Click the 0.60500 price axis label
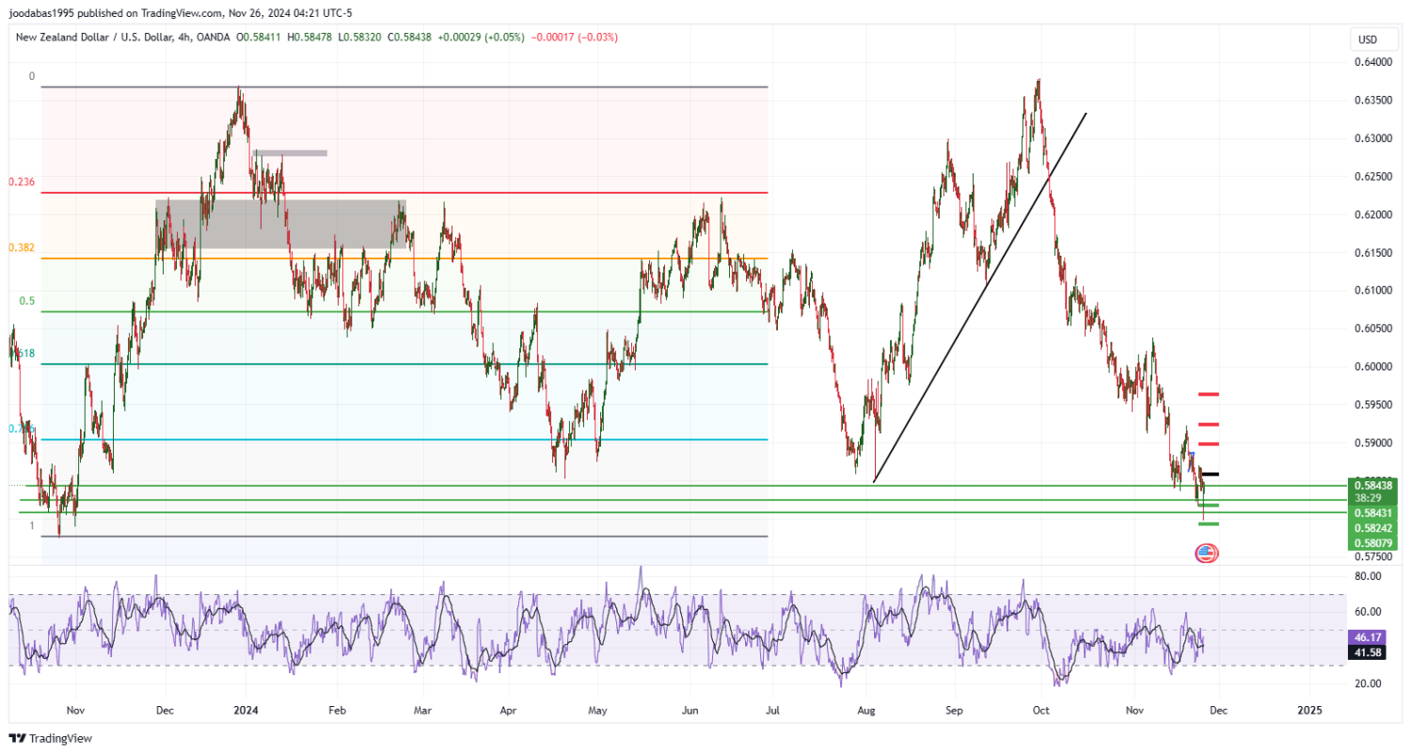Image resolution: width=1411 pixels, height=754 pixels. pyautogui.click(x=1373, y=328)
